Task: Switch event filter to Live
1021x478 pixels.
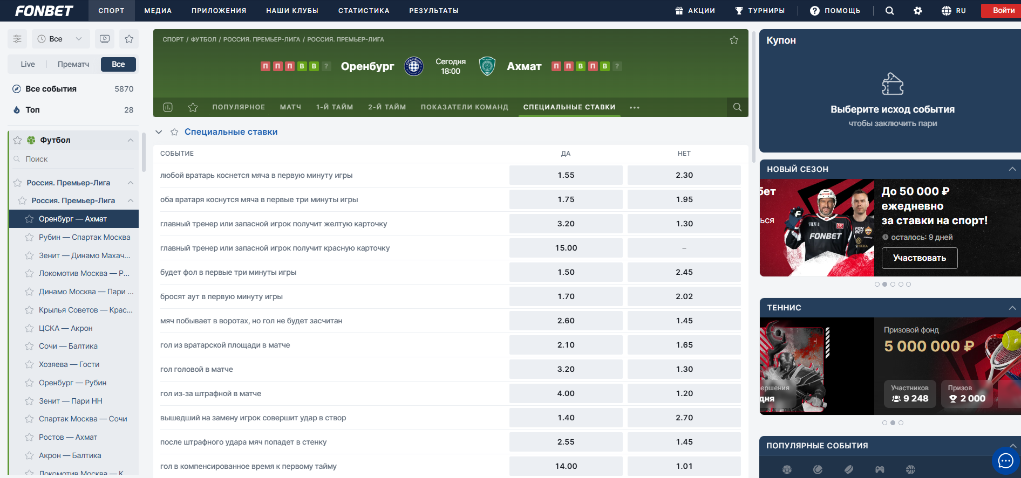Action: click(28, 64)
